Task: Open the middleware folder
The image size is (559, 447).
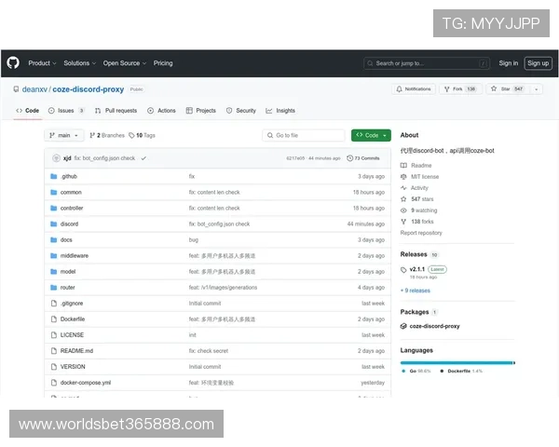Action: [75, 255]
